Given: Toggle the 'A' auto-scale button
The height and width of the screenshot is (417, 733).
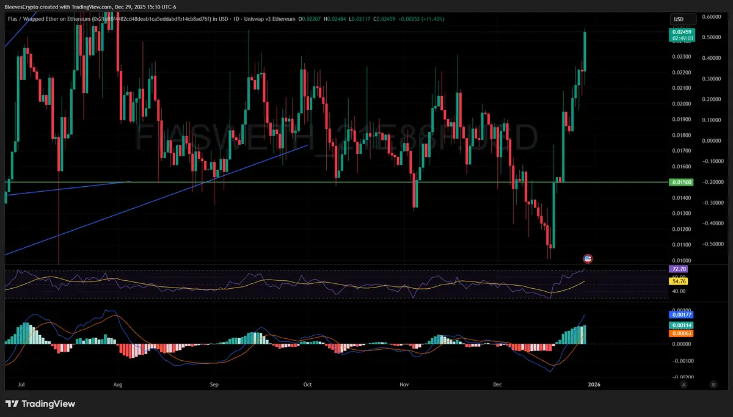Looking at the screenshot, I should [684, 385].
